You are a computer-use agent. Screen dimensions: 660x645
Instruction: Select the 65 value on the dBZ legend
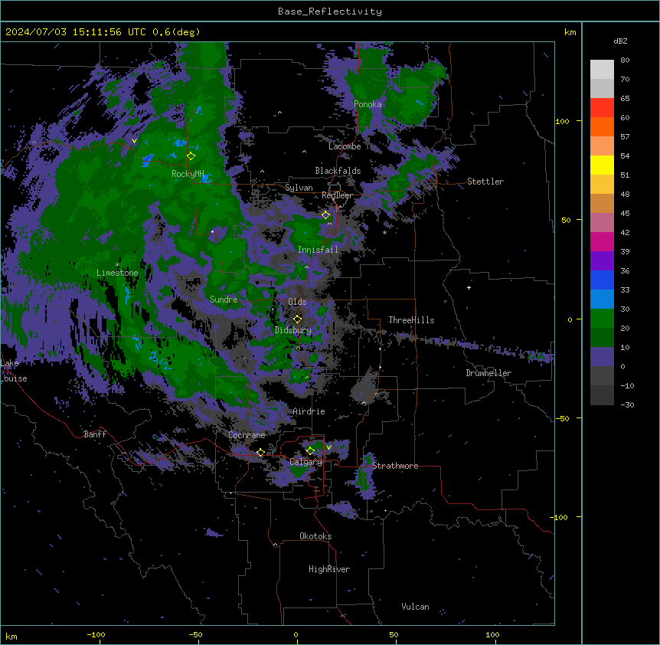click(625, 99)
